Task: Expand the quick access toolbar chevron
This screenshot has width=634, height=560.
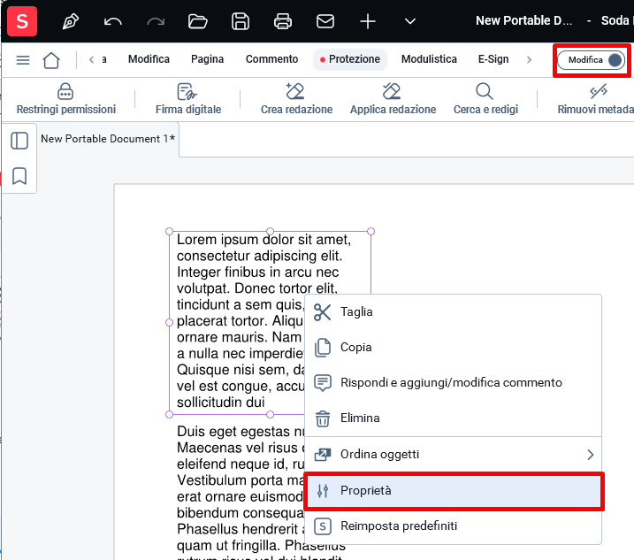Action: tap(410, 21)
